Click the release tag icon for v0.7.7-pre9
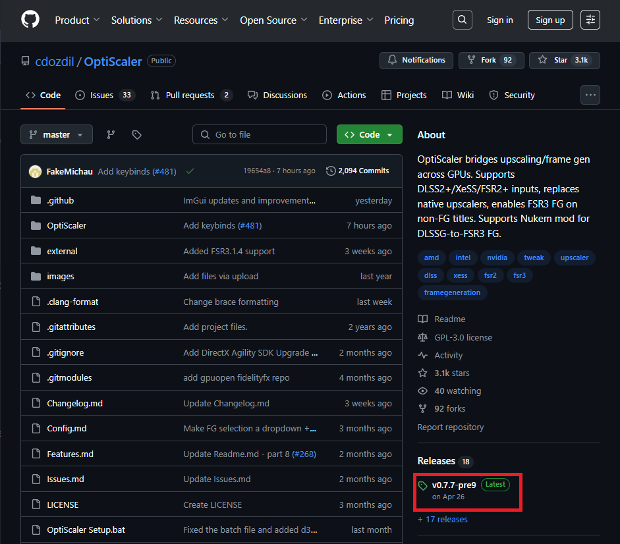 (423, 485)
